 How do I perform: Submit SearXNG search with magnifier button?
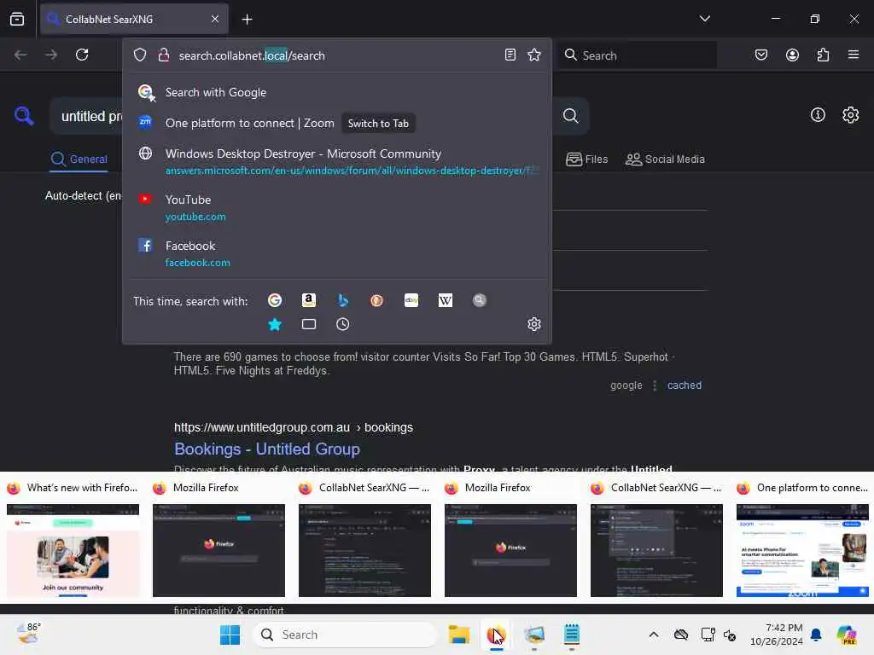click(570, 116)
